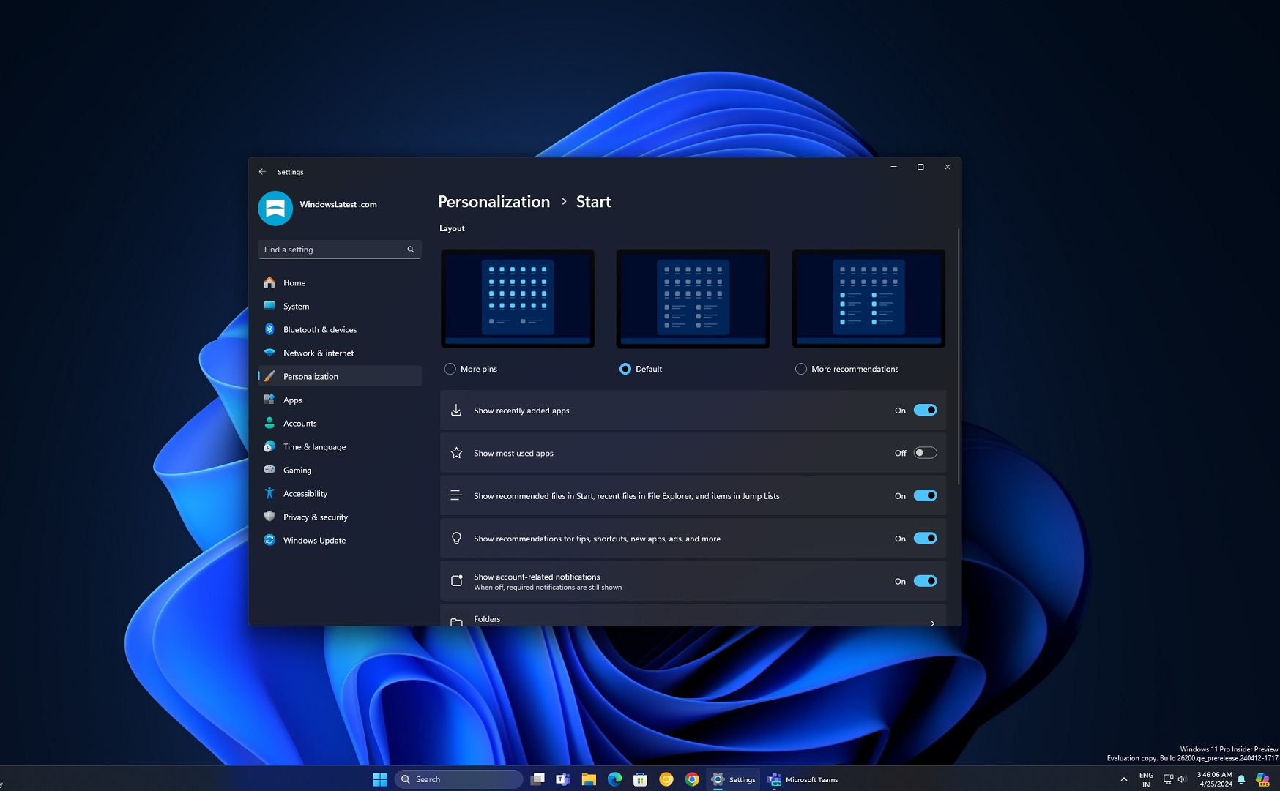Click the notification bell in system tray

pyautogui.click(x=1241, y=779)
